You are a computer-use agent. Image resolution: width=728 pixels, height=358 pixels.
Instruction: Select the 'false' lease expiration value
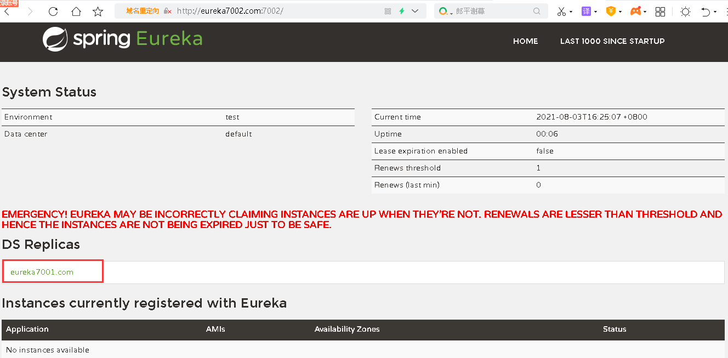coord(545,151)
